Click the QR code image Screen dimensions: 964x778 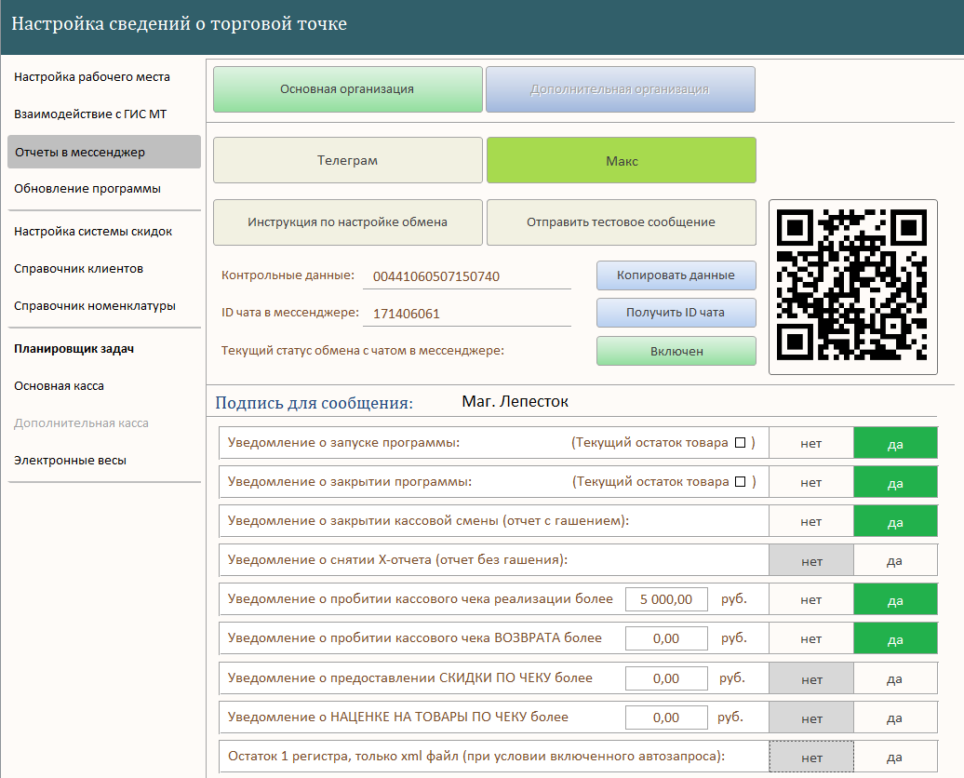(852, 287)
